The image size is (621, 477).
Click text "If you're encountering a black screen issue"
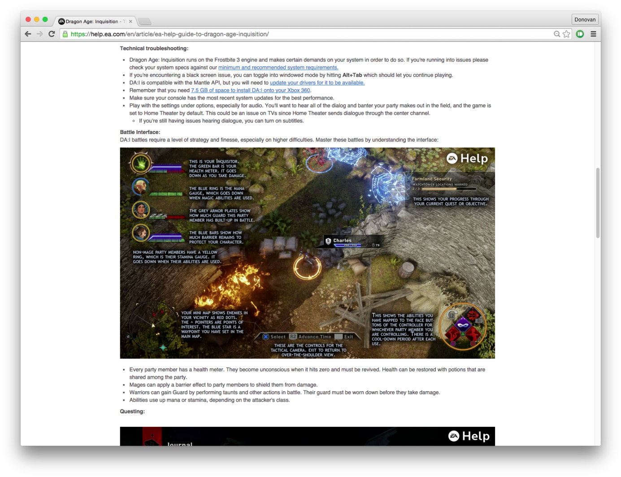pyautogui.click(x=291, y=75)
